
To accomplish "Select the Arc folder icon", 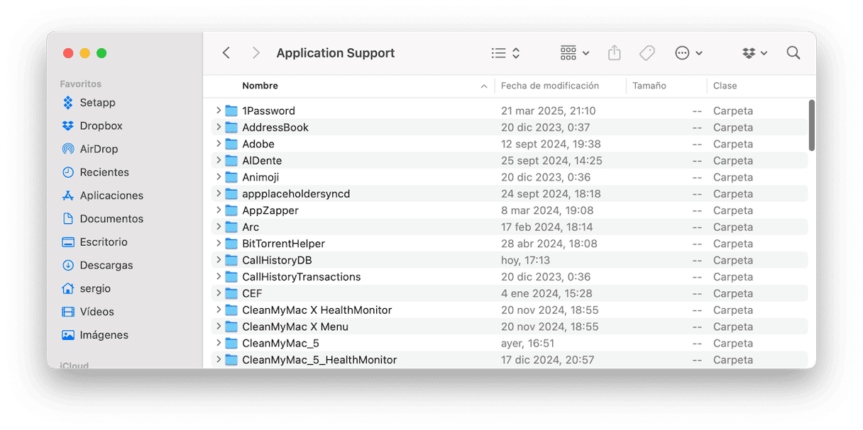I will [231, 227].
